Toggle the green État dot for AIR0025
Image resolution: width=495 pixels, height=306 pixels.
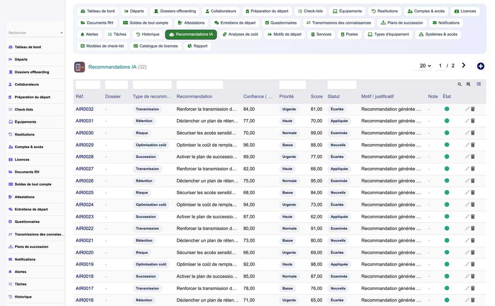[x=447, y=193]
